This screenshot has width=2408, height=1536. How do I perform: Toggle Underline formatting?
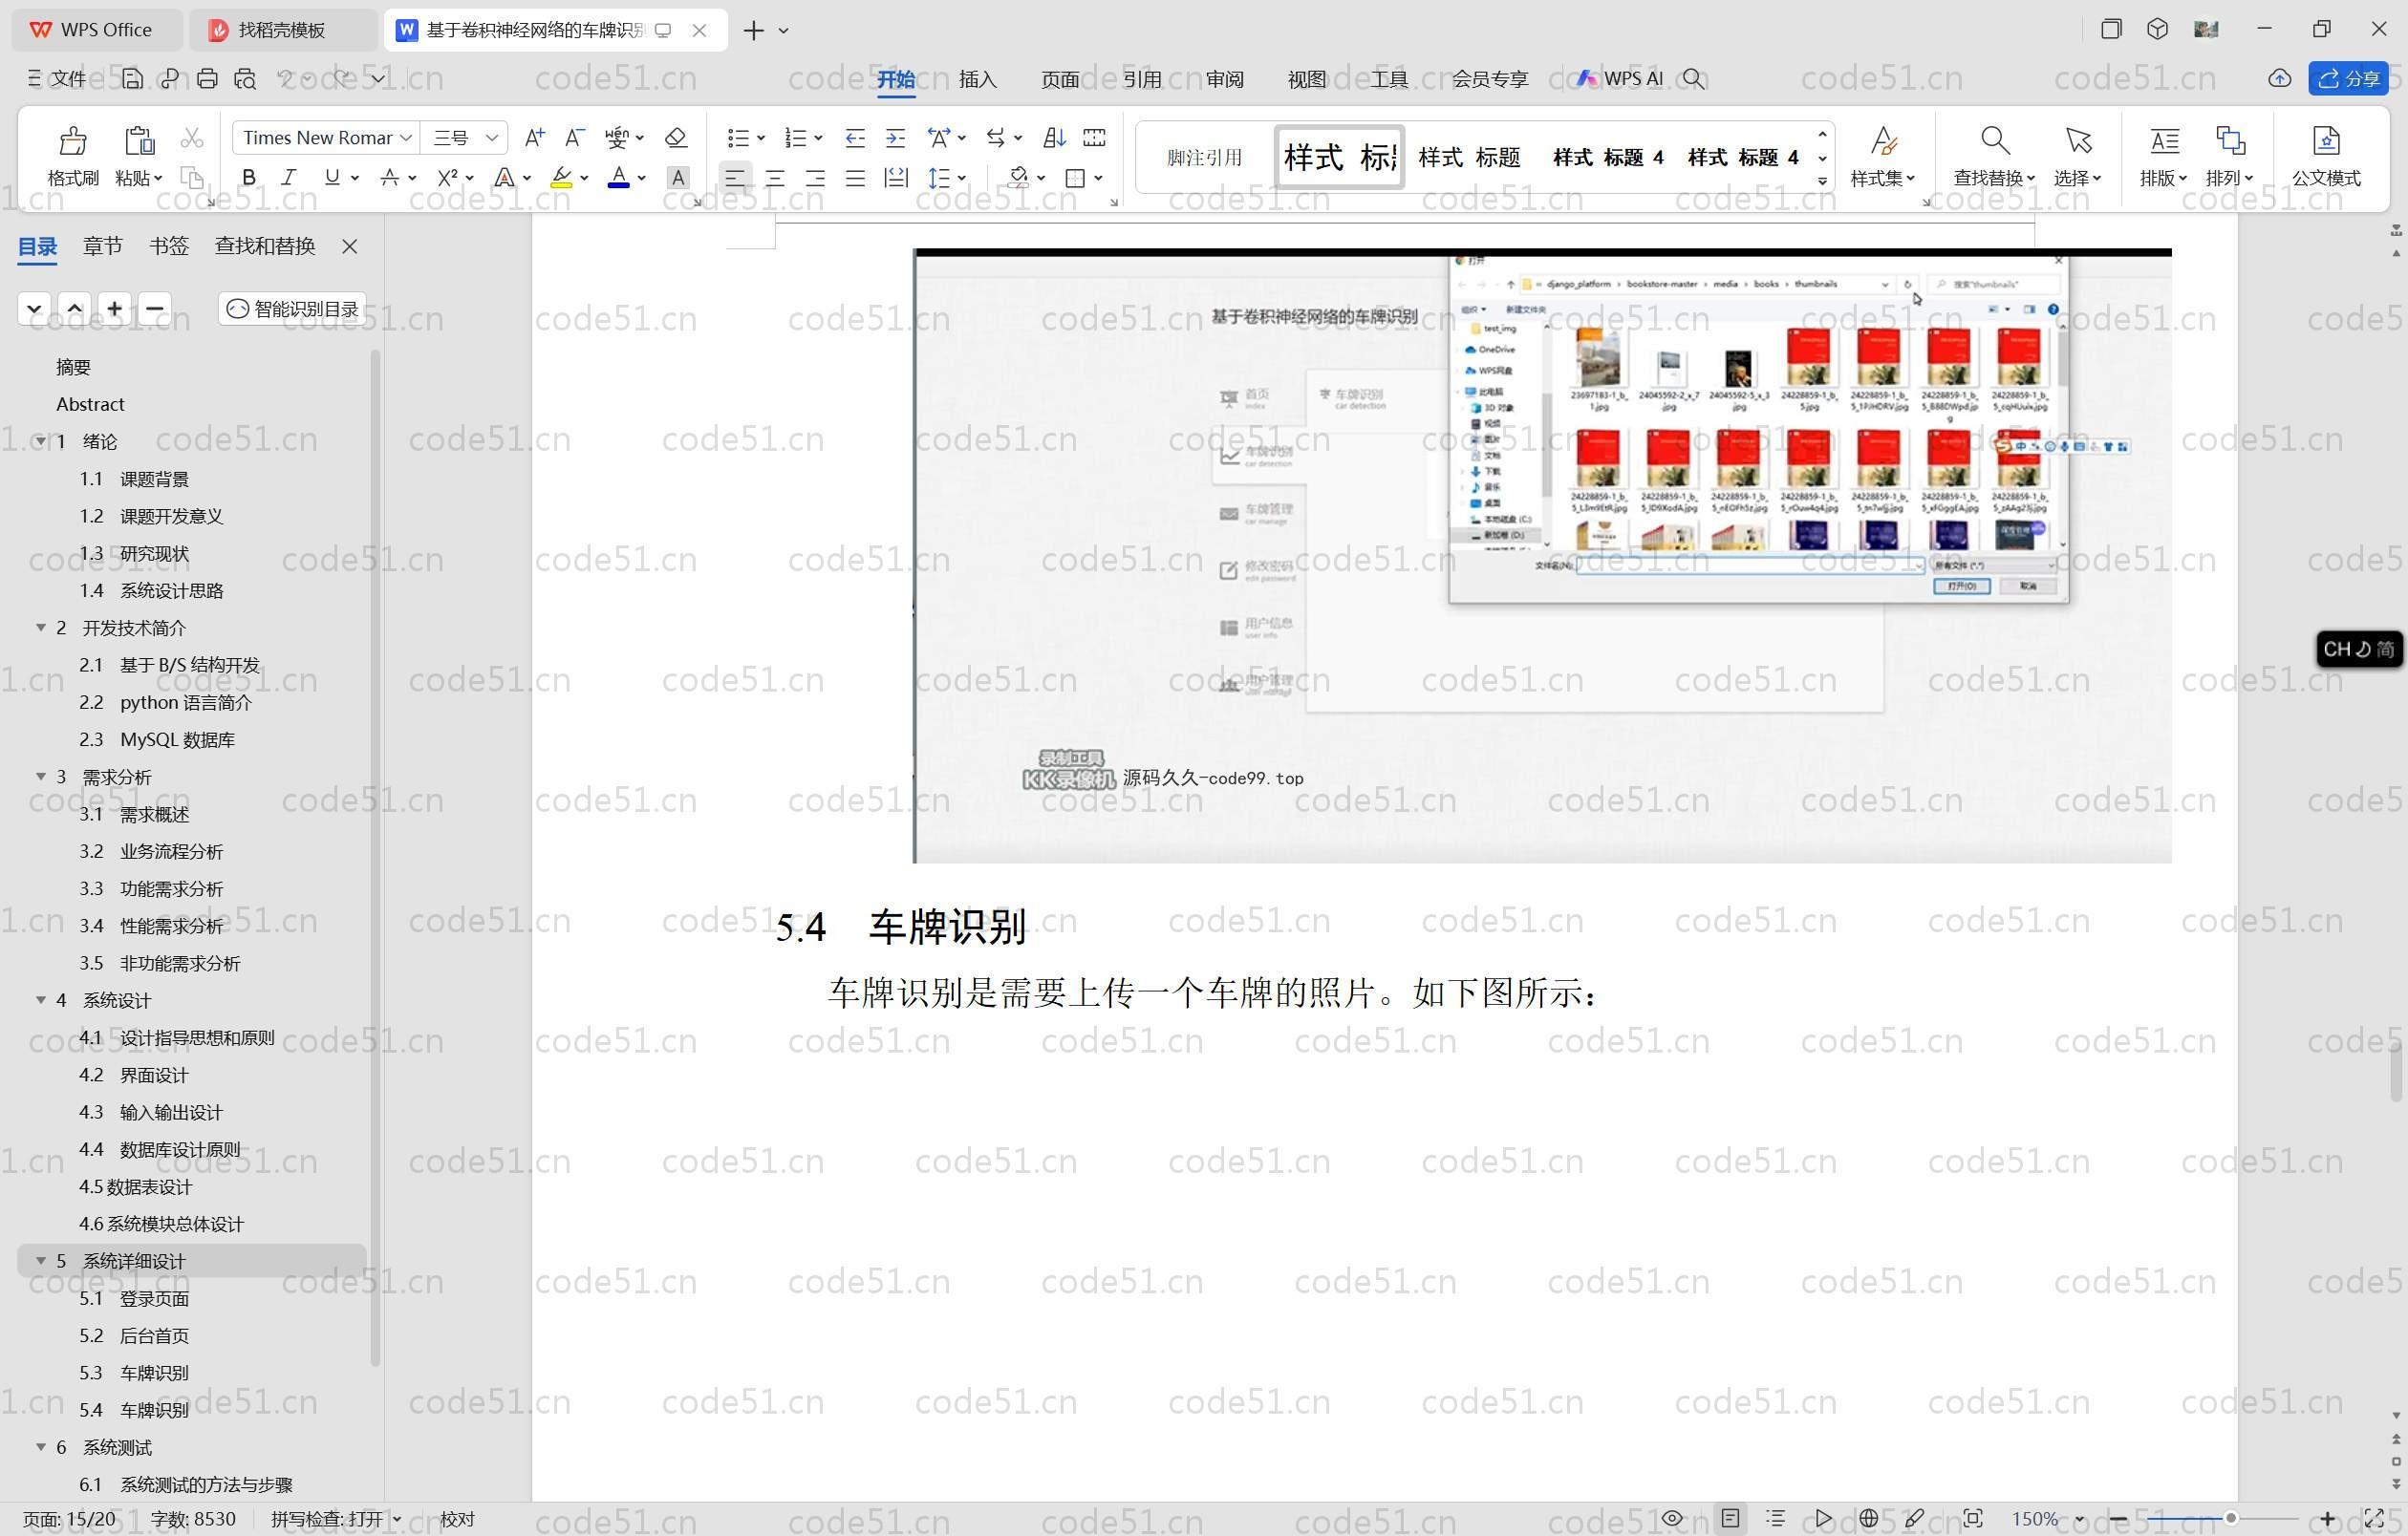point(332,178)
